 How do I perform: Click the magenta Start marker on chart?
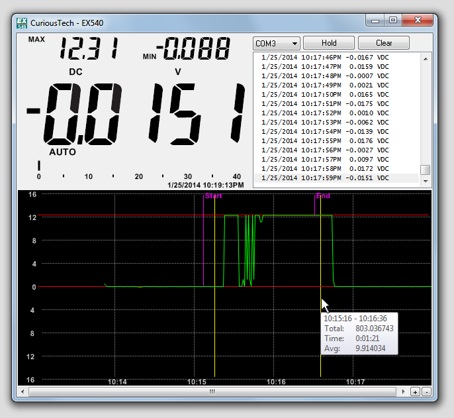click(213, 196)
